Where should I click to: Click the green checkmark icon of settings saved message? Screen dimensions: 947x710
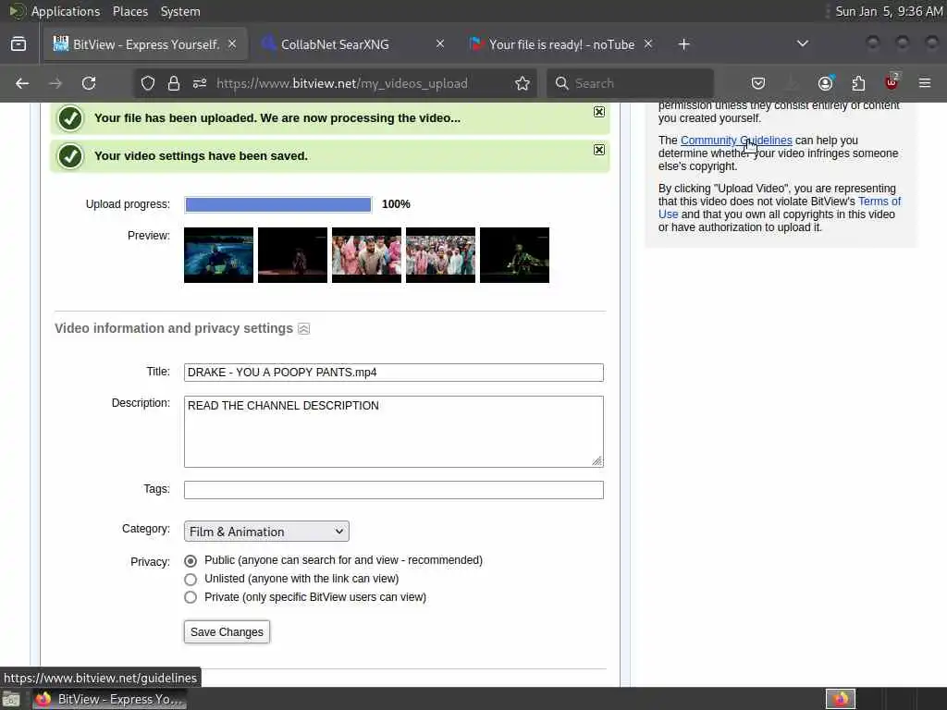(70, 156)
